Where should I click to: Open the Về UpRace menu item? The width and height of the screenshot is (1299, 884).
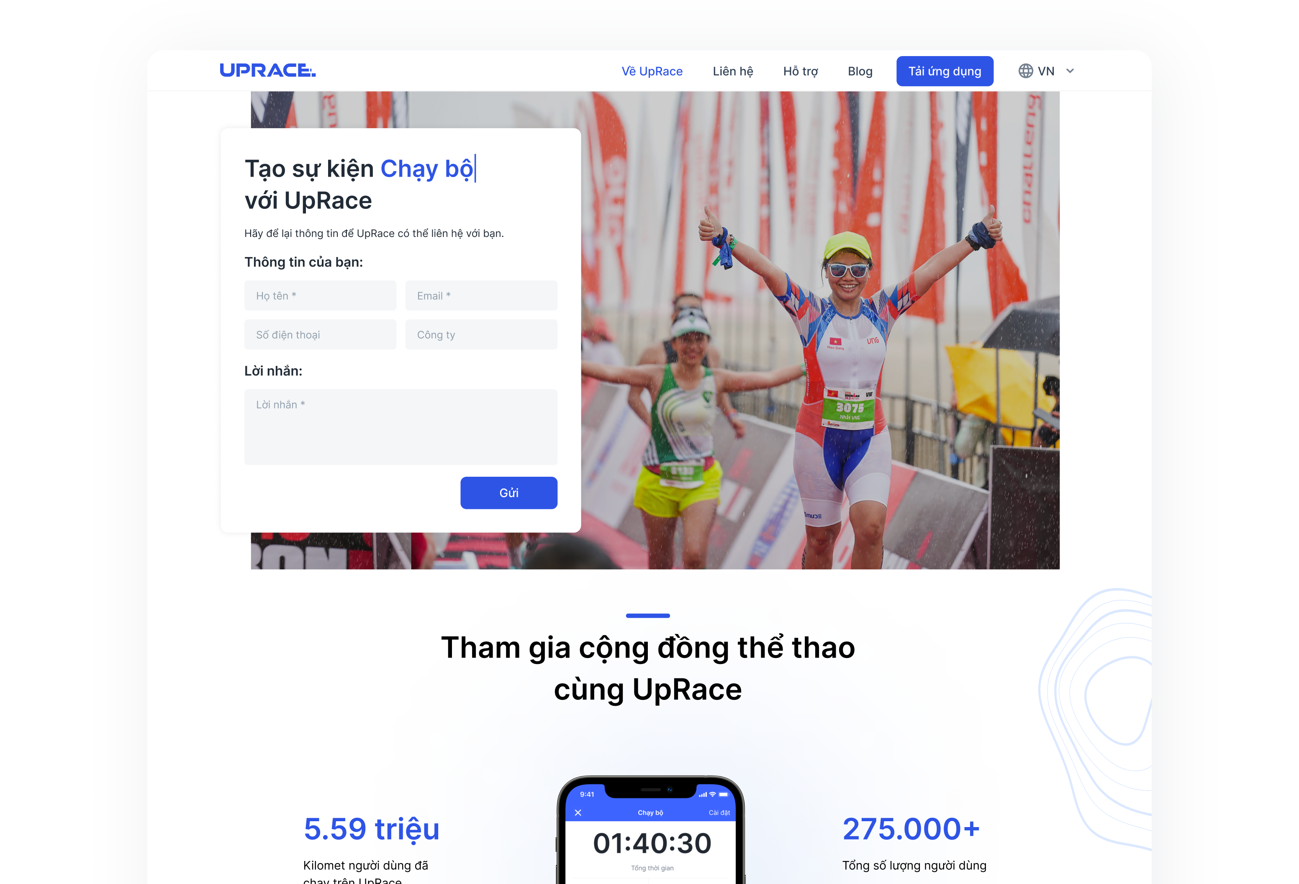[652, 71]
